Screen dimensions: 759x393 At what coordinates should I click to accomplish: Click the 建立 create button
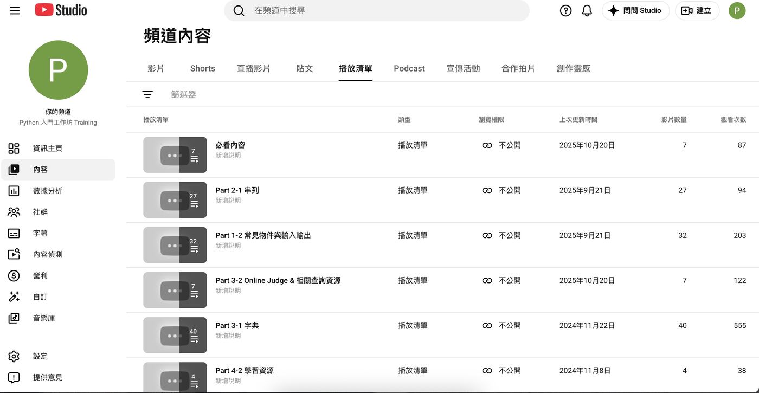697,11
